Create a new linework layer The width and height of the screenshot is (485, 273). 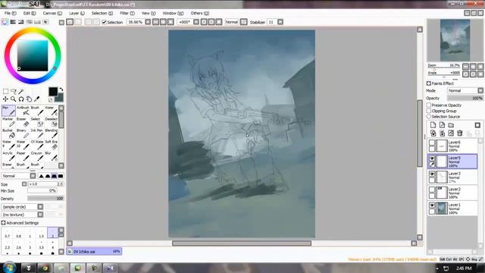(442, 125)
